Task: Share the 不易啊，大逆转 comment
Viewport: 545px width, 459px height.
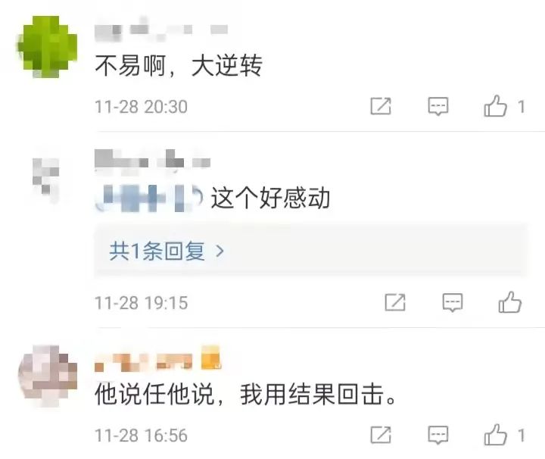Action: pos(381,106)
